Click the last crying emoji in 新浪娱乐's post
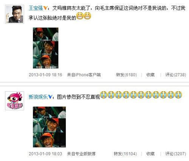 coord(178,95)
